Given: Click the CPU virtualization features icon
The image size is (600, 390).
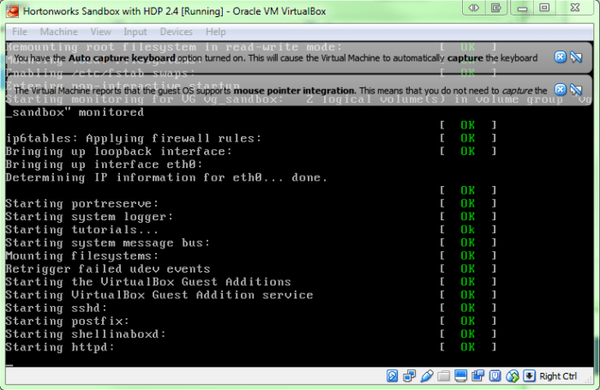Looking at the screenshot, I should pos(495,376).
